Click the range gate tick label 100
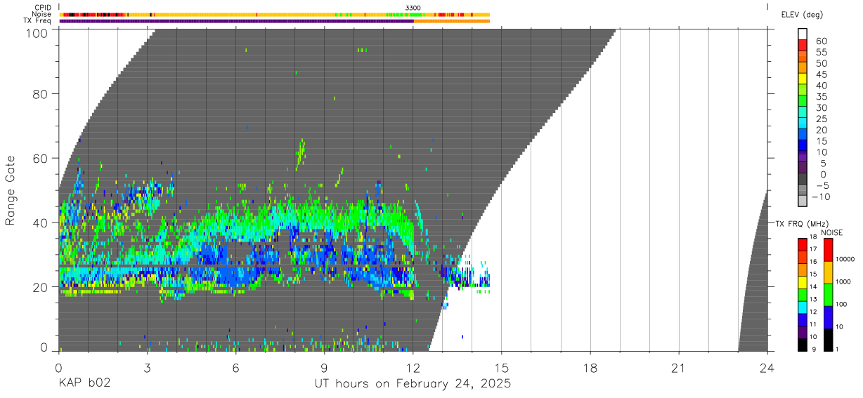The height and width of the screenshot is (398, 863). [36, 33]
